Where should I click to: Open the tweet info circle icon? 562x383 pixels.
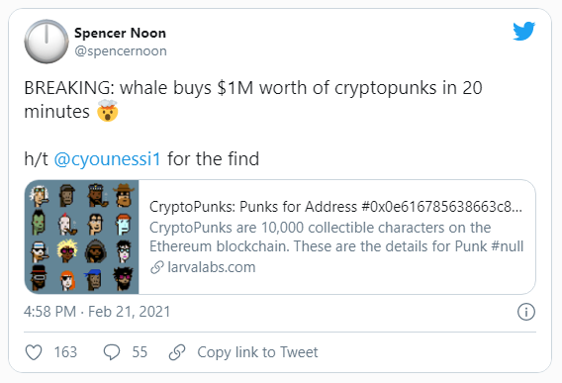click(526, 312)
